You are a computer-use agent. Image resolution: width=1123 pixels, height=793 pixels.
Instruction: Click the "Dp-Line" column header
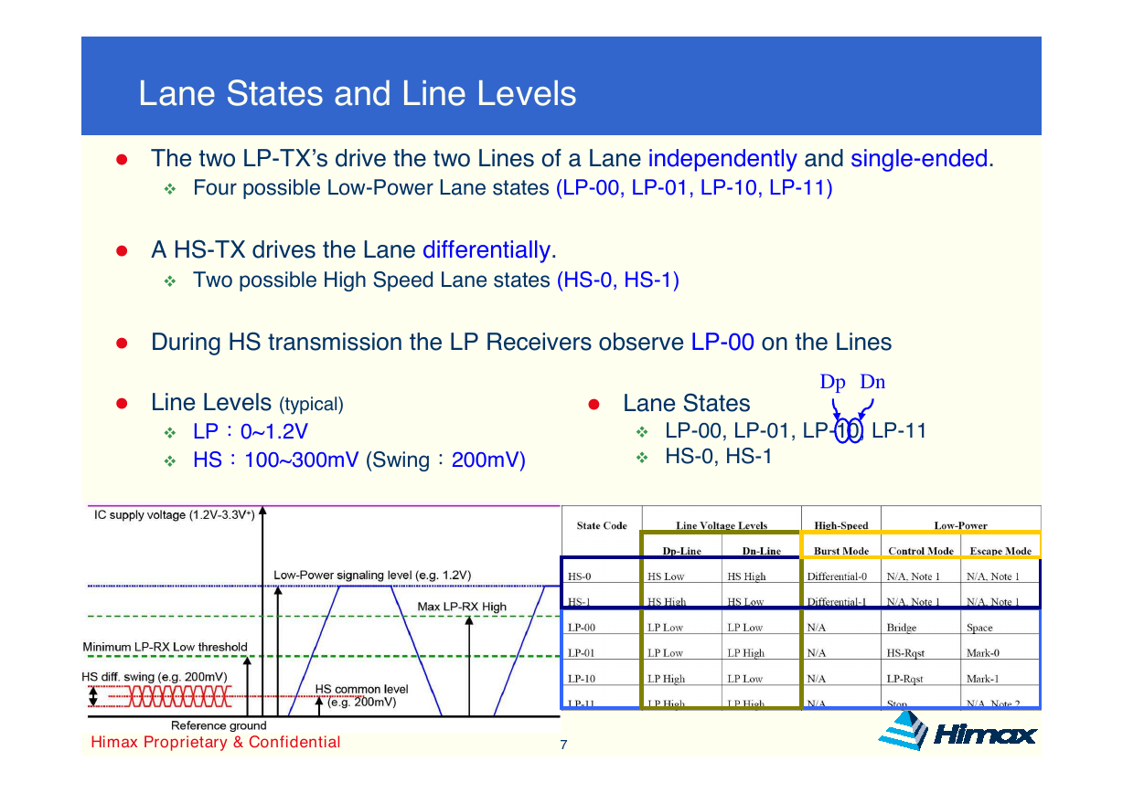[x=682, y=551]
